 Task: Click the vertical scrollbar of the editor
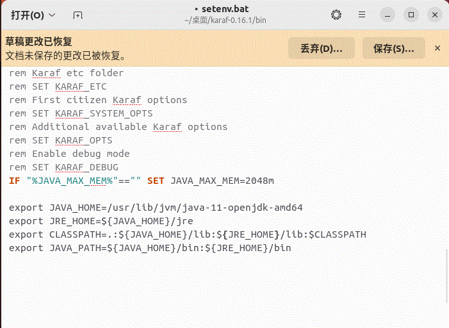click(446, 277)
